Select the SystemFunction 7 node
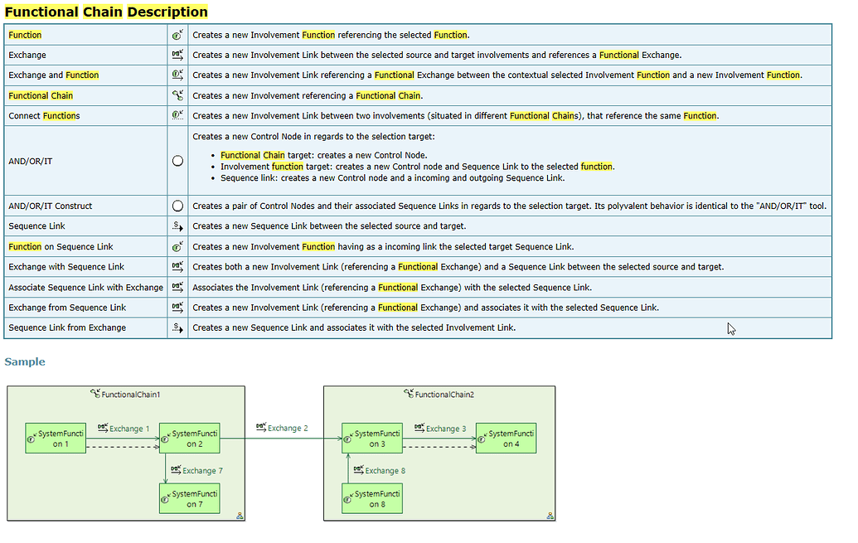858x543 pixels. point(189,498)
